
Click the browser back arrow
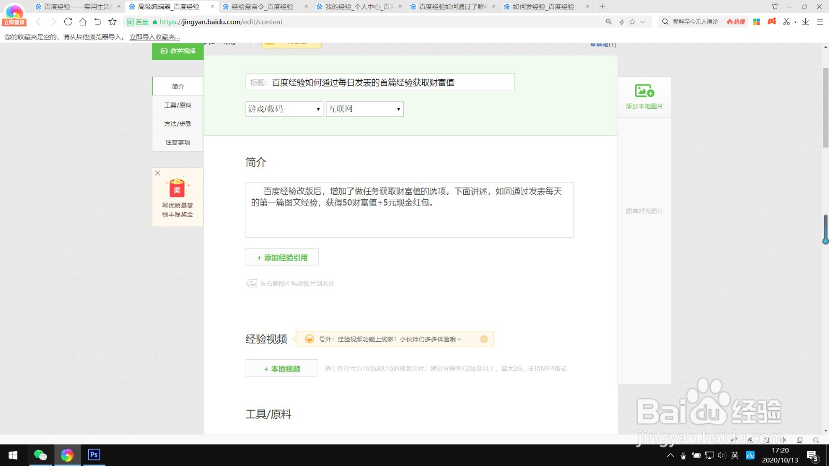(x=38, y=22)
